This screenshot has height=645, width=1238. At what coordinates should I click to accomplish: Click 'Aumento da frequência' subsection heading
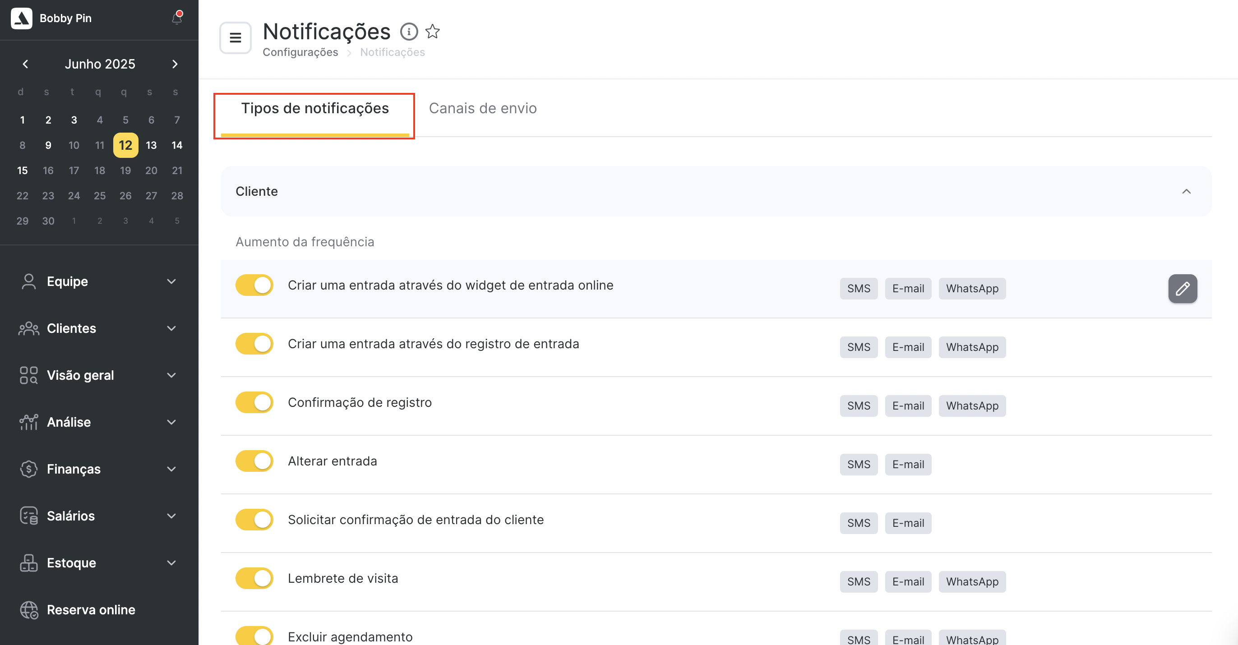click(x=305, y=242)
